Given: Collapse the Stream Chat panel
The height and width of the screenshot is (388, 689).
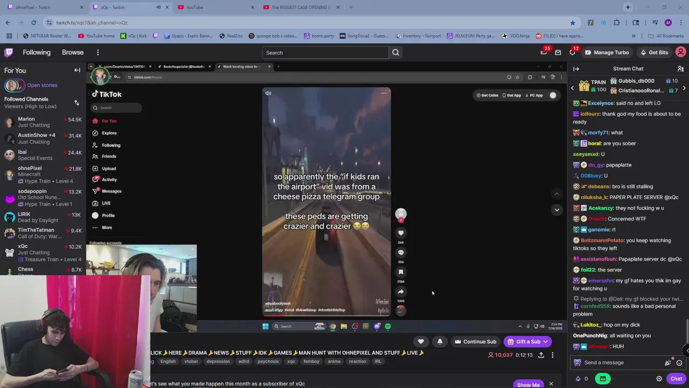Looking at the screenshot, I should 576,68.
